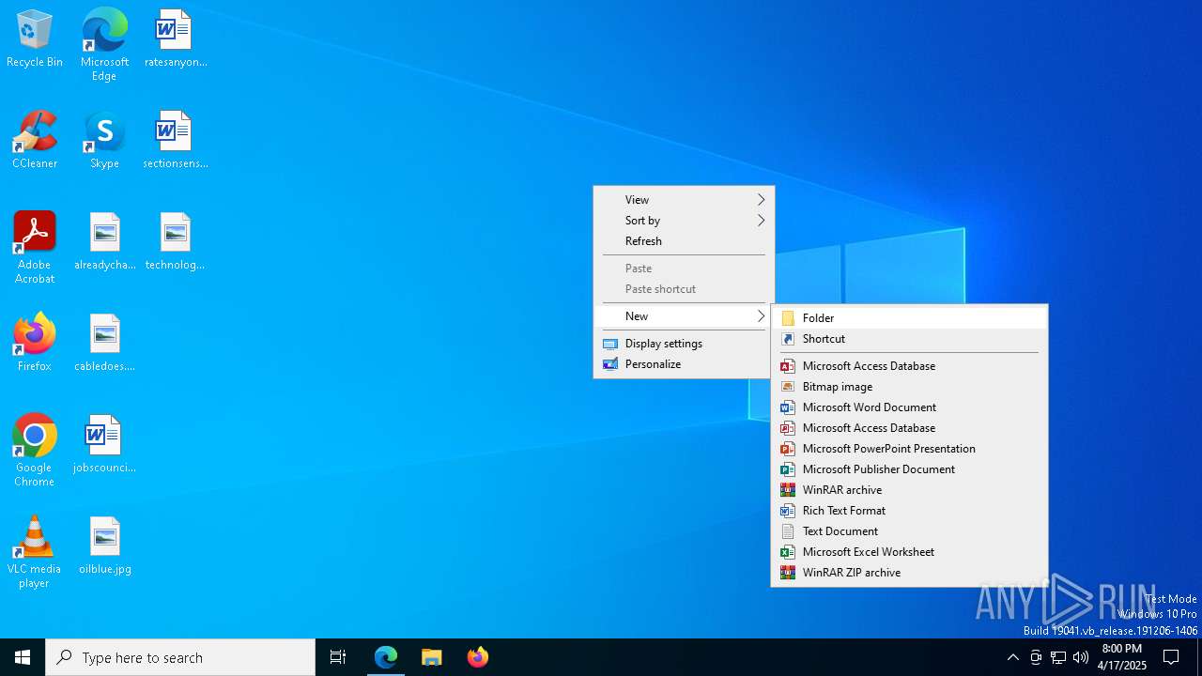Select the cabledoes... image file
The height and width of the screenshot is (676, 1202).
(x=104, y=344)
